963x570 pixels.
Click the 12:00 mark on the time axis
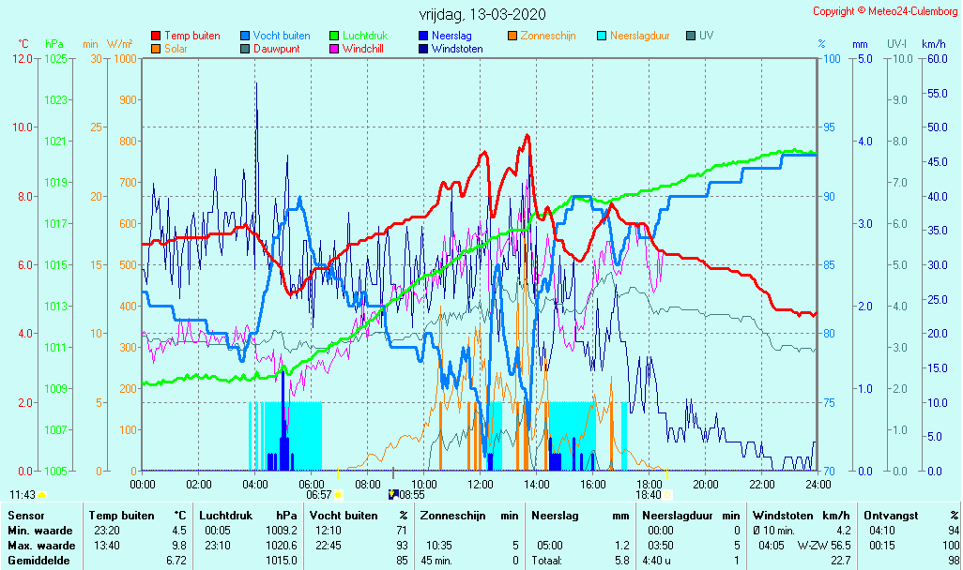click(x=481, y=484)
